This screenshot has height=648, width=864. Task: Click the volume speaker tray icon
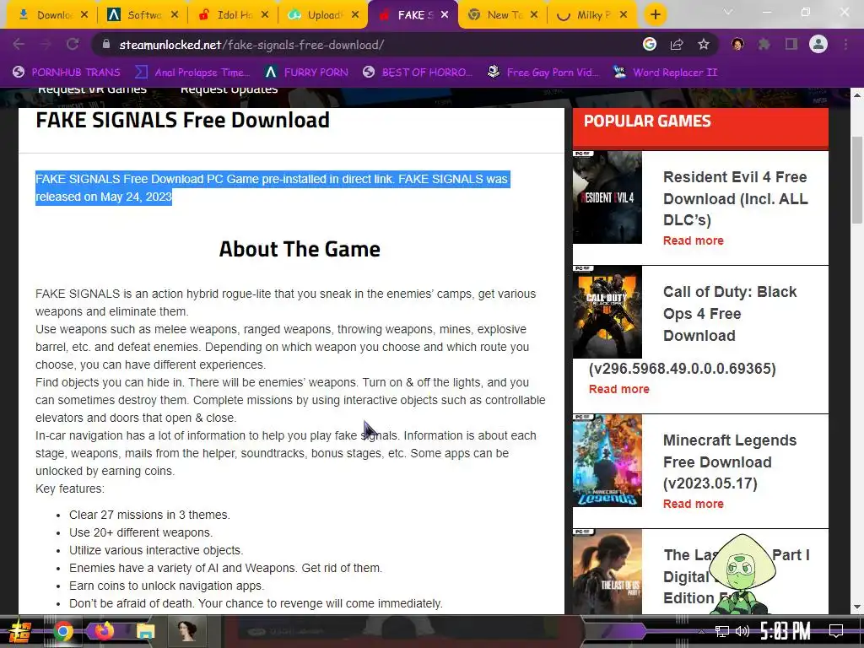742,631
